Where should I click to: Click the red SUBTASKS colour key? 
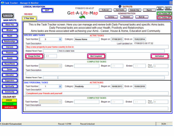point(9,108)
